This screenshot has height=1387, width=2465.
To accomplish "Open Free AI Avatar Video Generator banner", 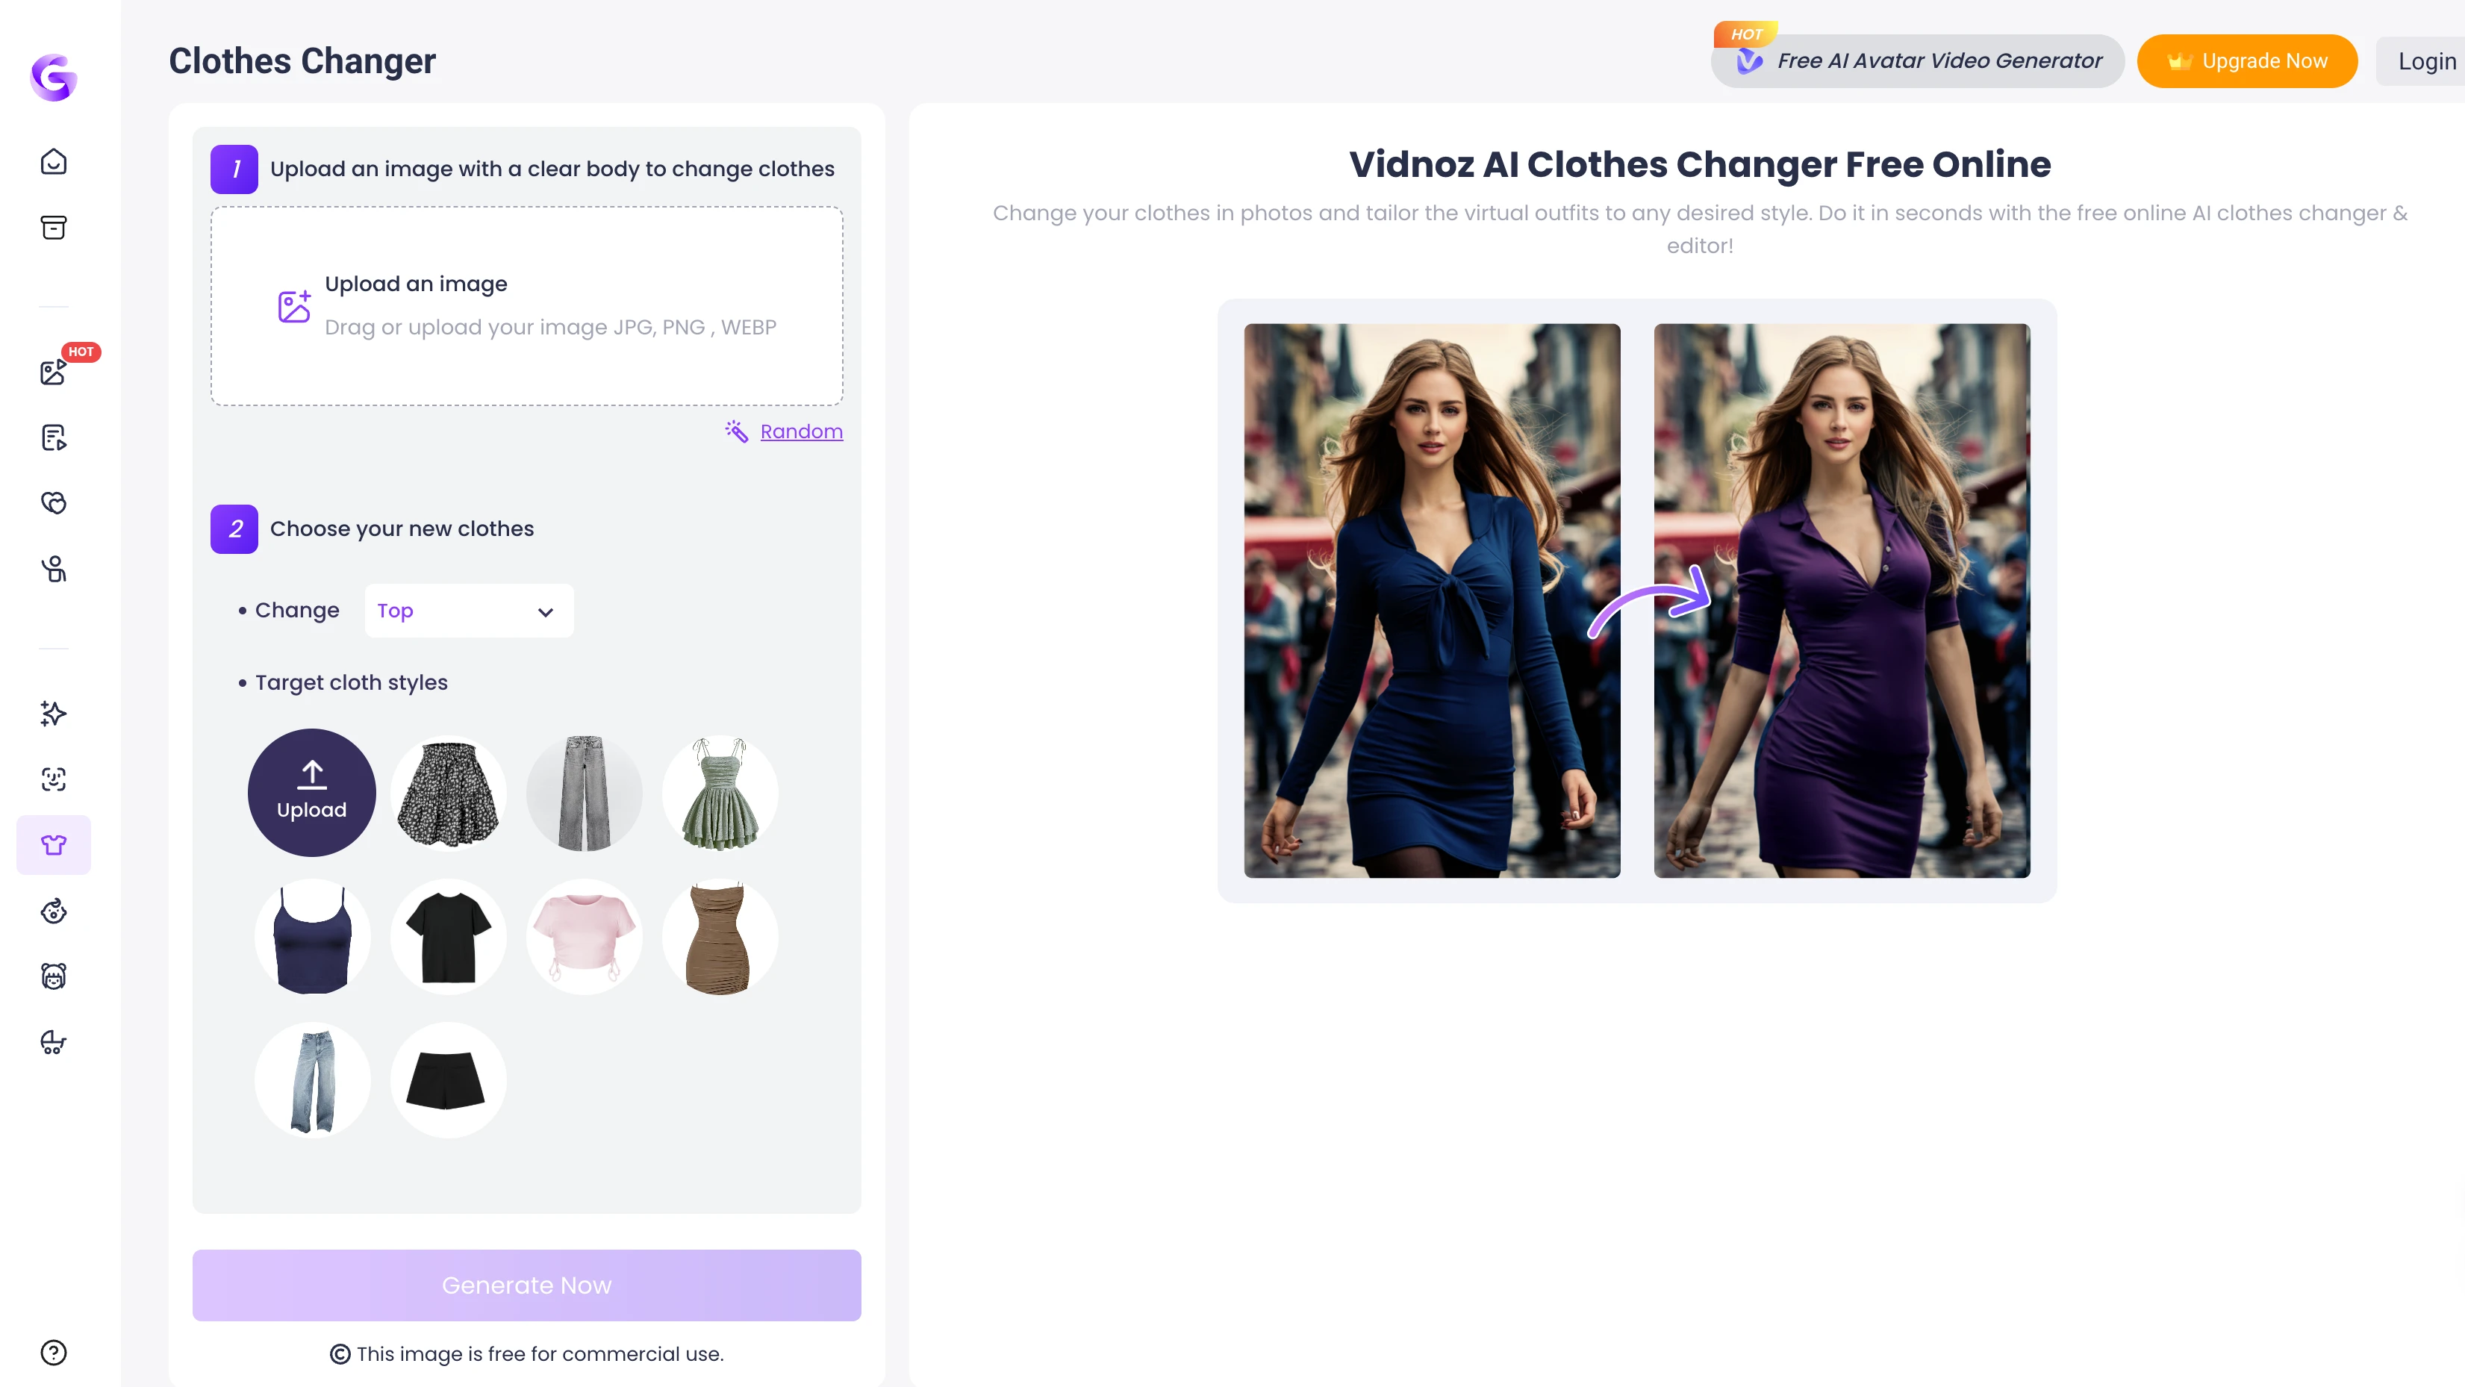I will click(x=1918, y=61).
